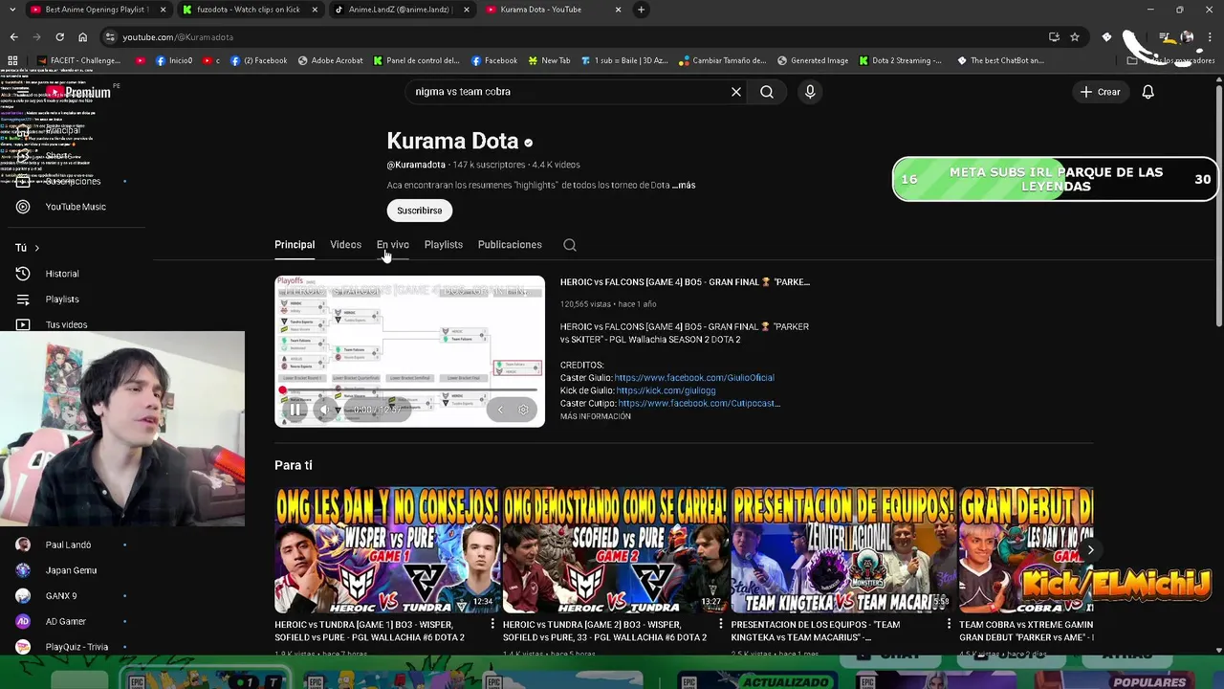Subscribe with the Suscribirse button

[419, 211]
